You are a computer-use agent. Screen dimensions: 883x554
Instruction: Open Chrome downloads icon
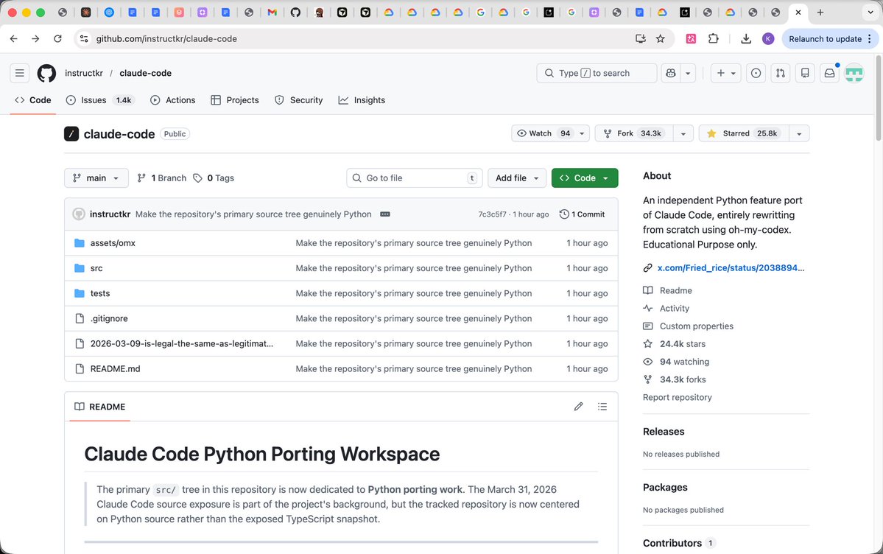coord(745,39)
